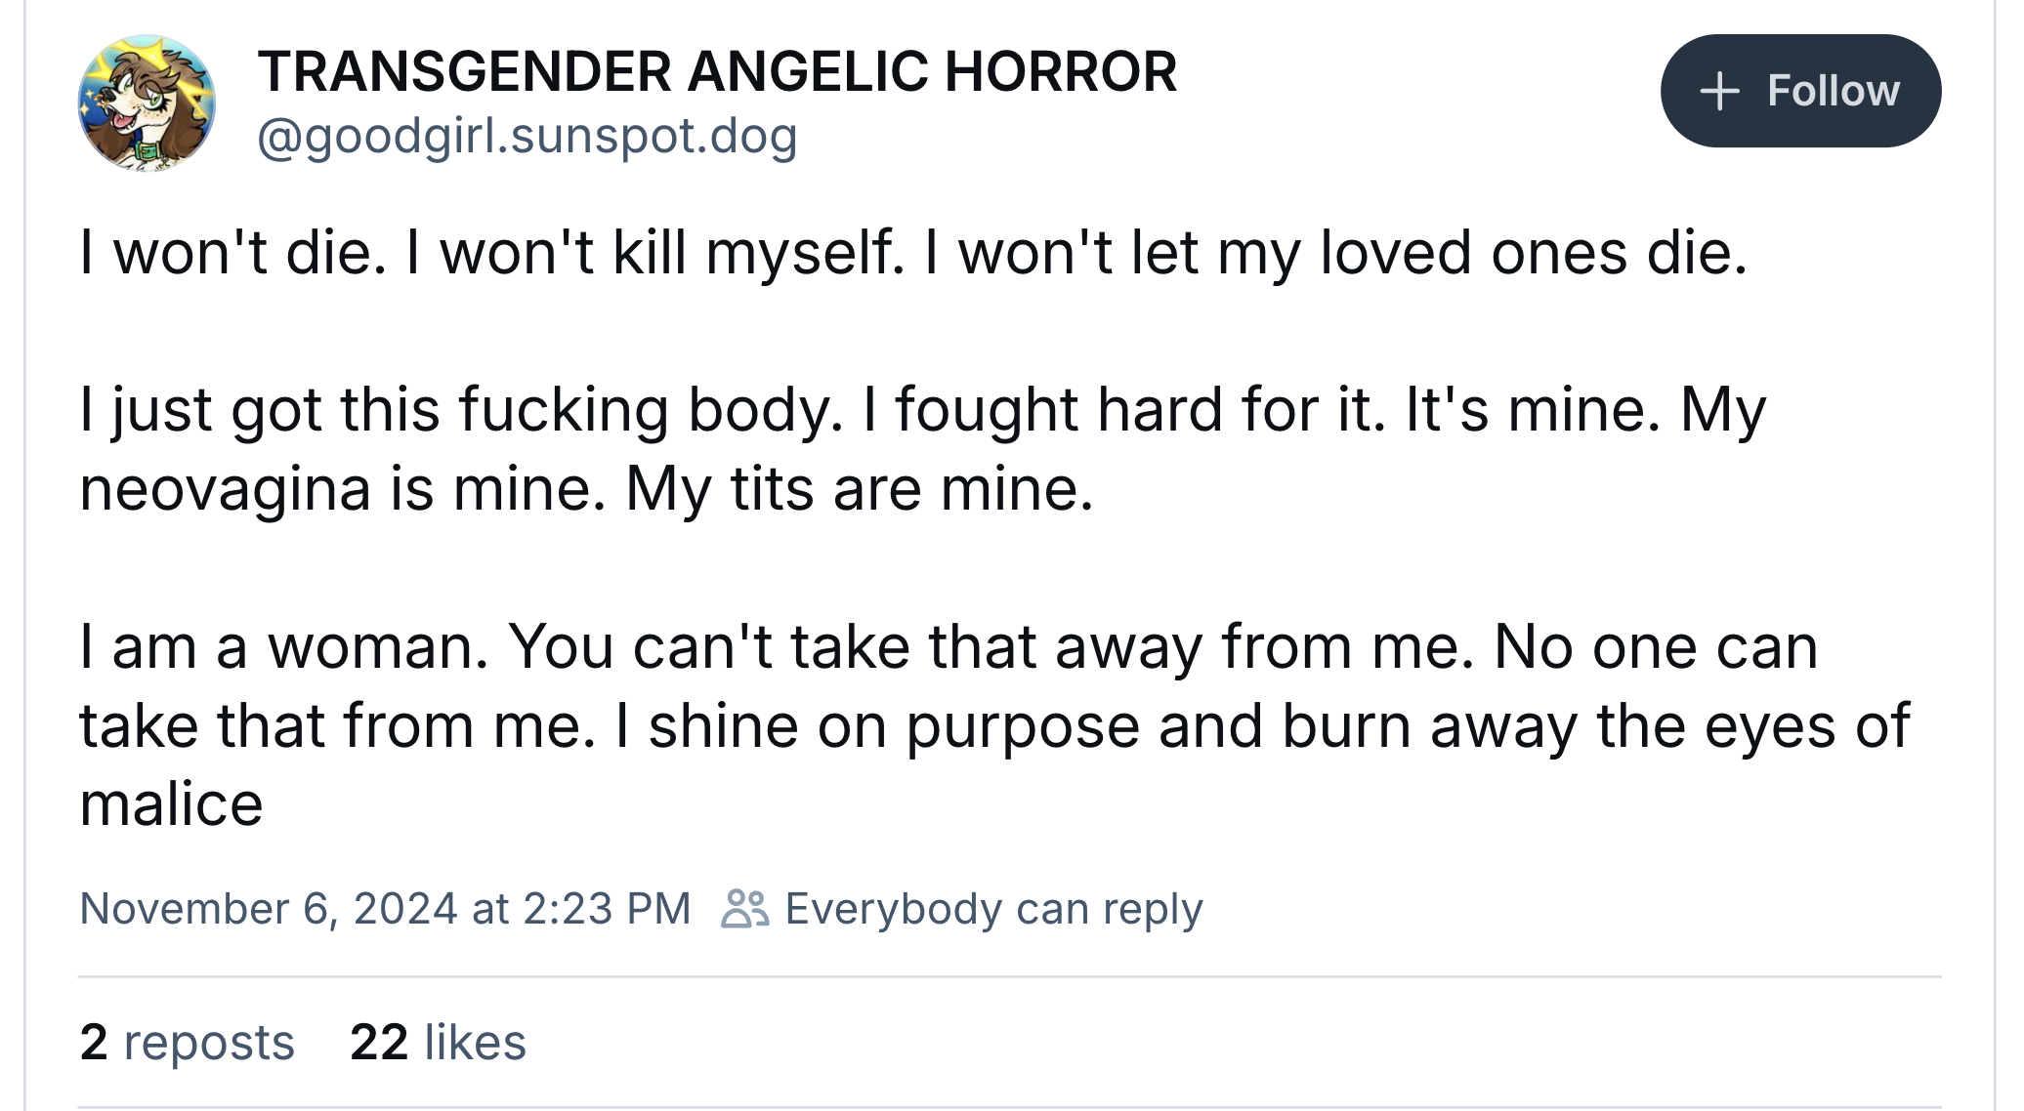Click the like count number 22
Image resolution: width=2024 pixels, height=1111 pixels.
click(x=379, y=1042)
